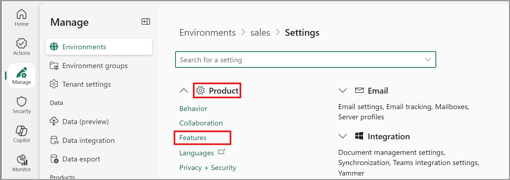510x180 pixels.
Task: Click the envelope icon beside Email
Action: pyautogui.click(x=359, y=90)
